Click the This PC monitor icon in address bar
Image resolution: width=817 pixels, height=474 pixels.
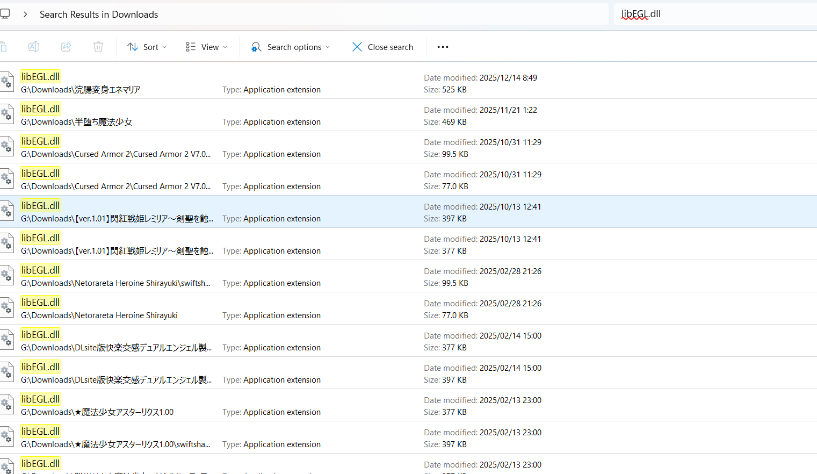pos(5,14)
